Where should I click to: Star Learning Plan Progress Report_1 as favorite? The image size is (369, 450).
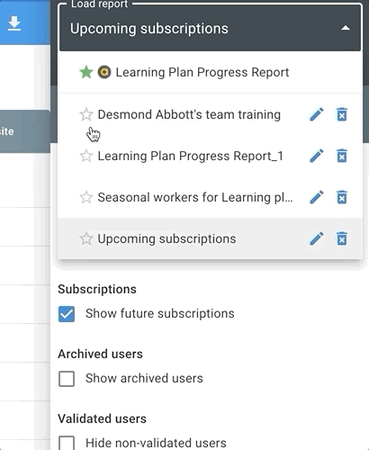point(86,156)
